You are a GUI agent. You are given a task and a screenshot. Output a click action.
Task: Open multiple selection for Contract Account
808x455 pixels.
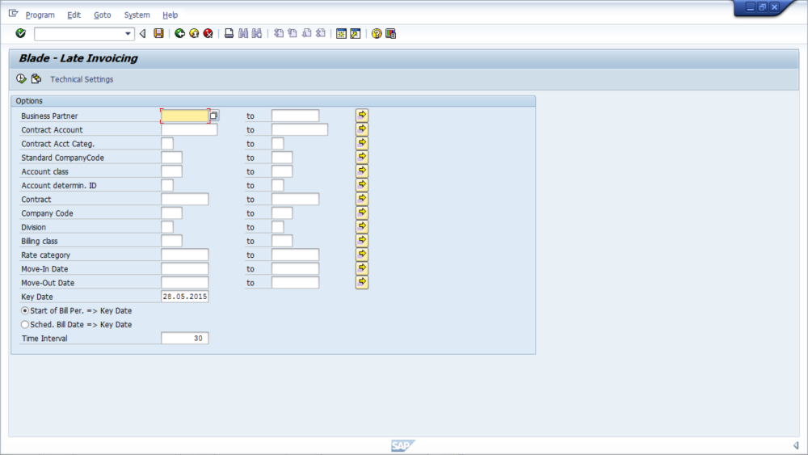pyautogui.click(x=362, y=128)
